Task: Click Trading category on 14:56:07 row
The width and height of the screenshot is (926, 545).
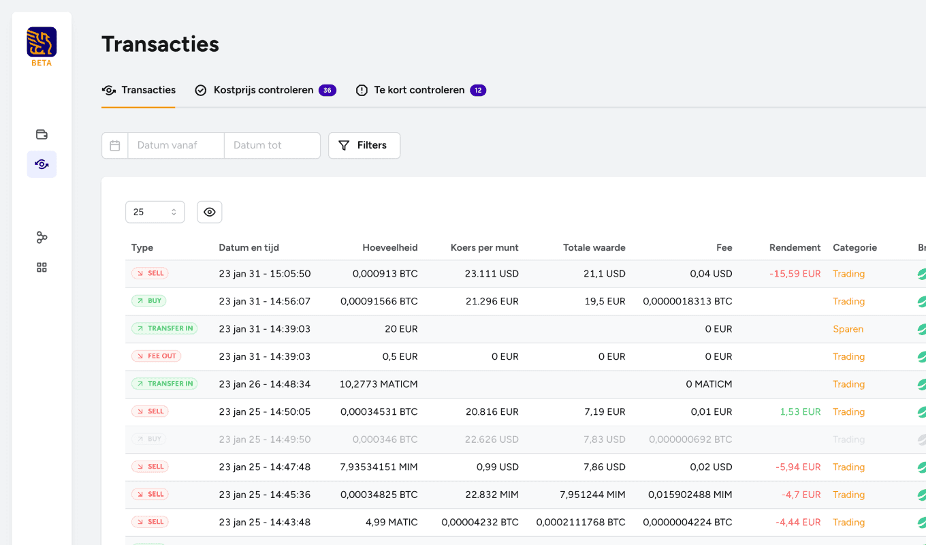Action: point(849,301)
